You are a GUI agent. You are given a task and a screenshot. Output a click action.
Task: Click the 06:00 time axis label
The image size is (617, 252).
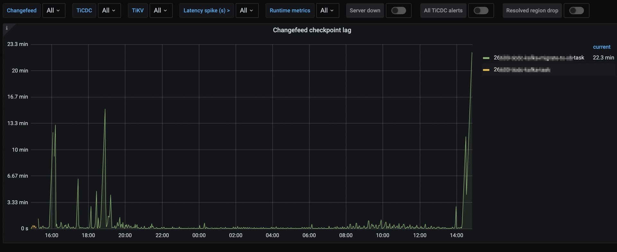(x=309, y=235)
